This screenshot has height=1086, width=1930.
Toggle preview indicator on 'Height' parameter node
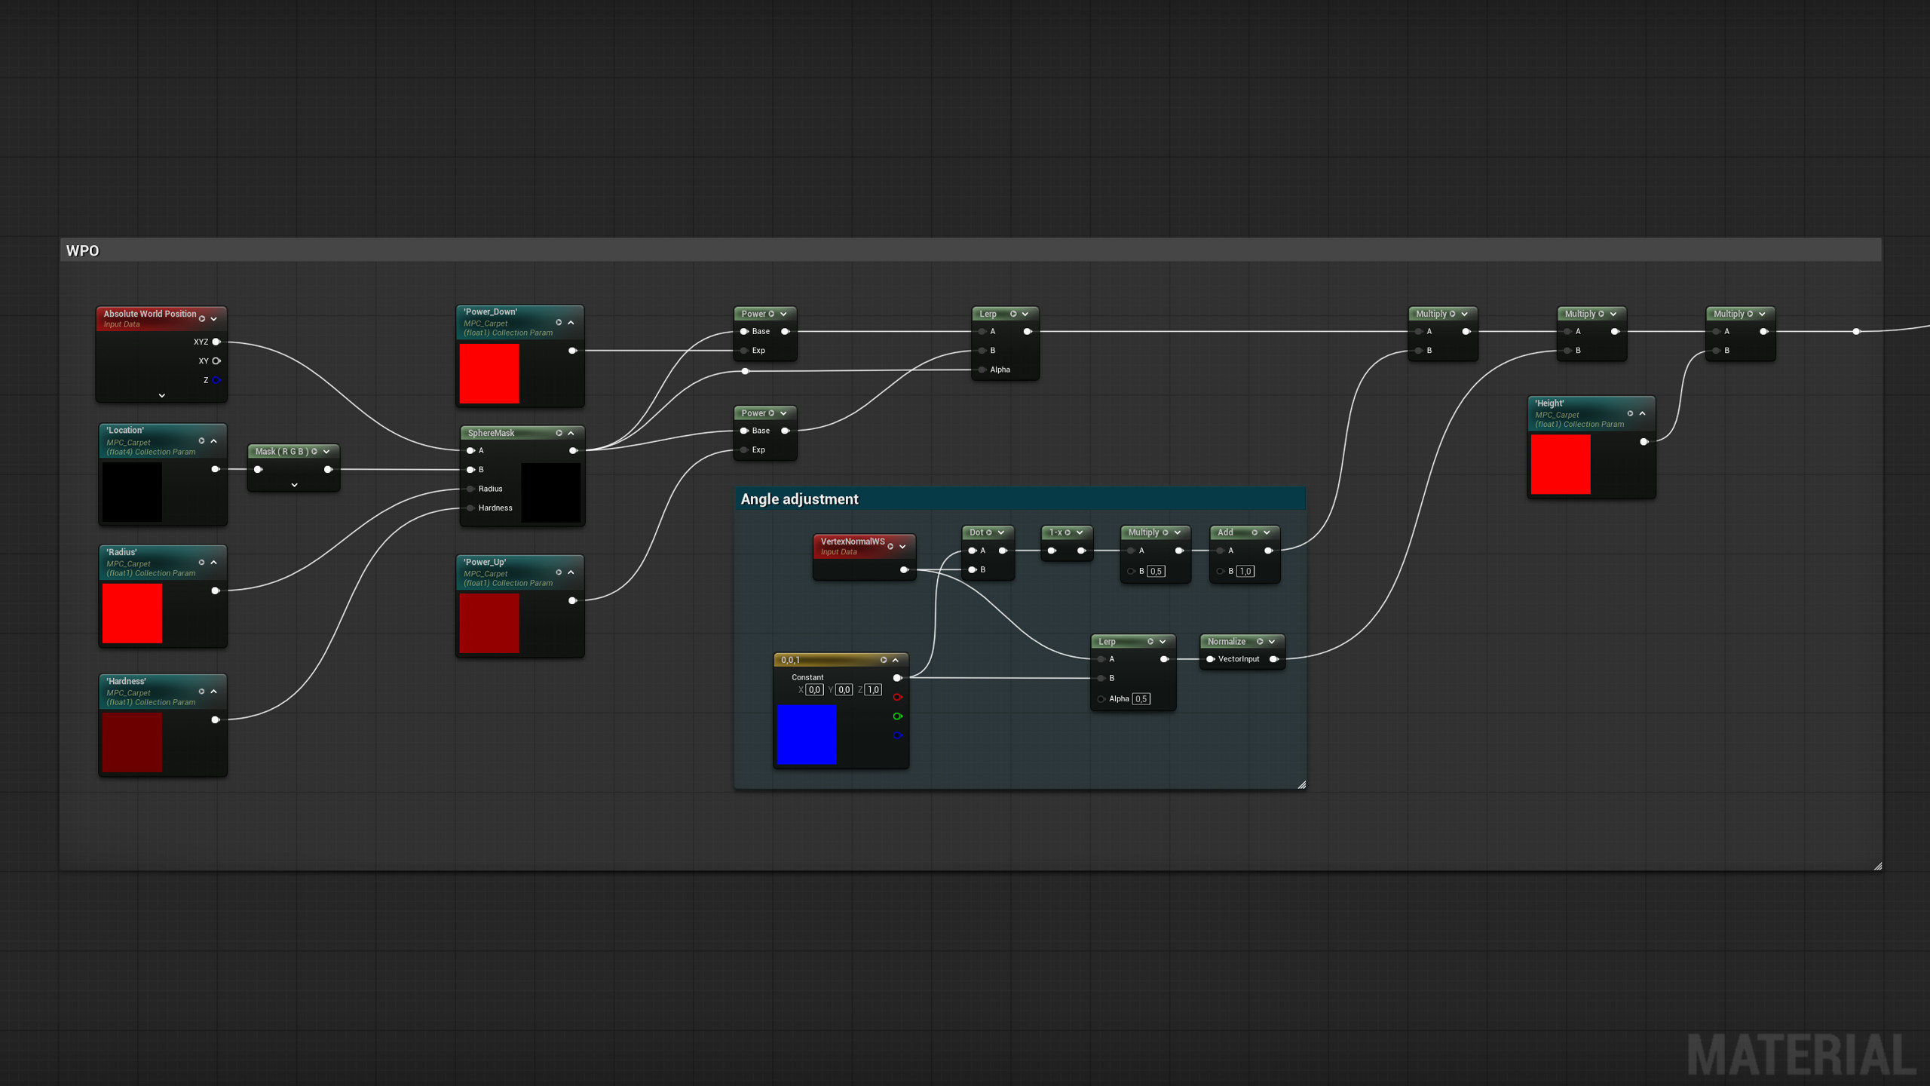click(x=1630, y=413)
